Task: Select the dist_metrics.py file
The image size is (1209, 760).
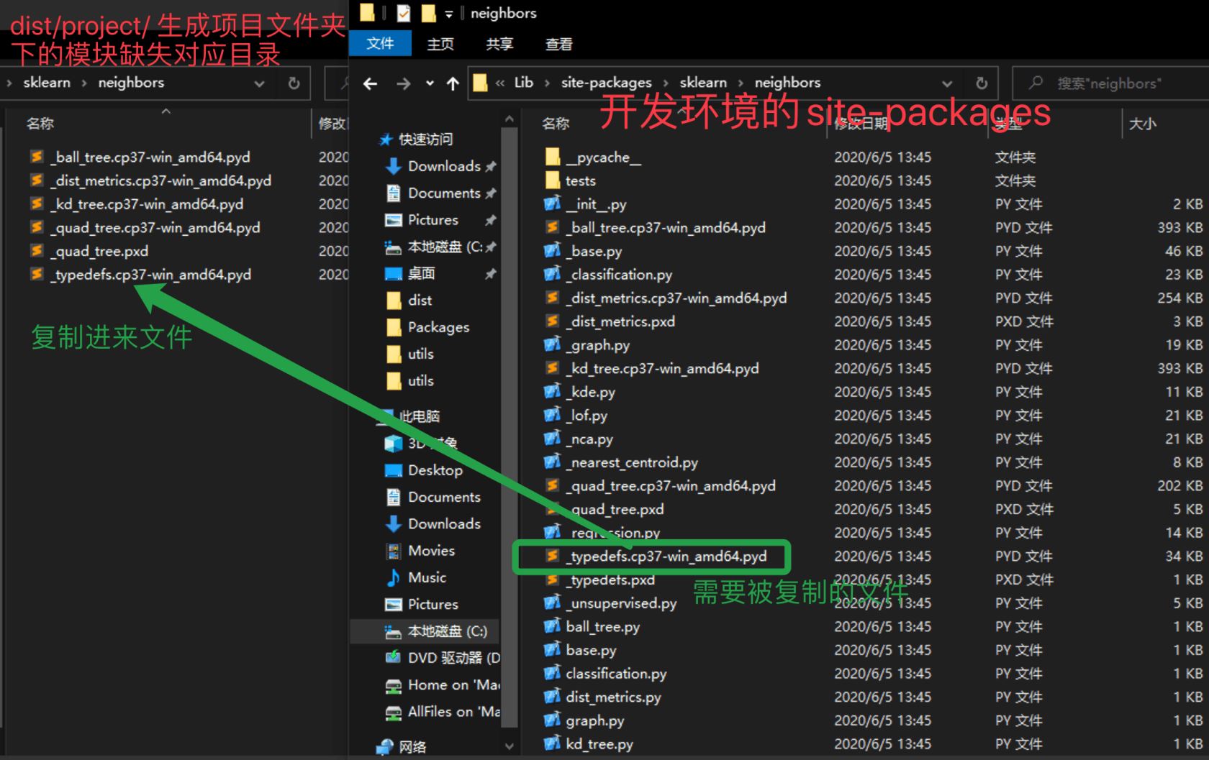Action: pos(613,697)
